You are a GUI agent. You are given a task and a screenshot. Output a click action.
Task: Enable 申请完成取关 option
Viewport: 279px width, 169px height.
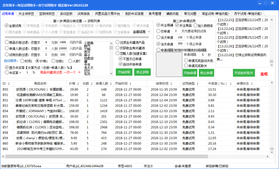point(186,66)
